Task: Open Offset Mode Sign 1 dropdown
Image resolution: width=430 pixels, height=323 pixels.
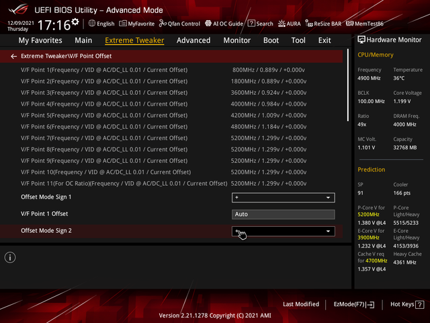Action: click(284, 197)
